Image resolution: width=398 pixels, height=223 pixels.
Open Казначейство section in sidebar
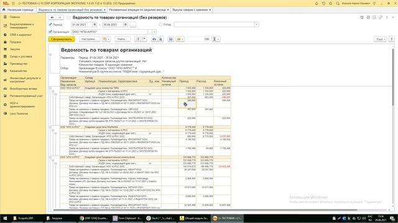pos(18,71)
